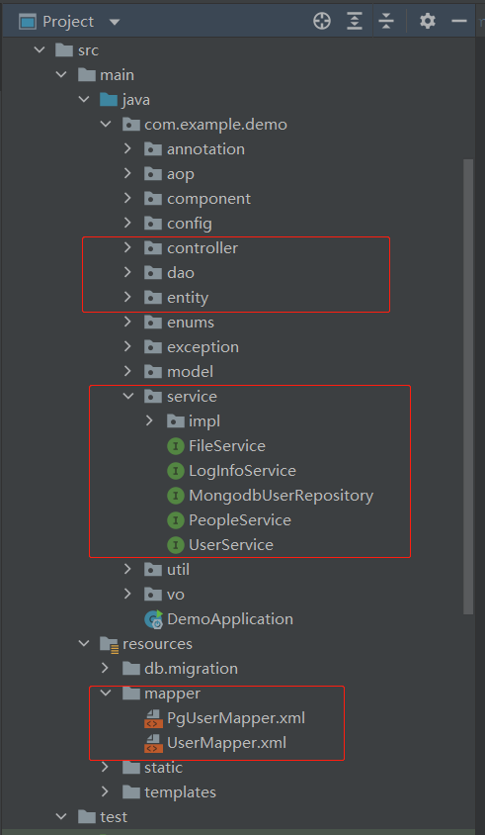Click the Expand All toolbar icon
Screen dimensions: 485x835
355,22
